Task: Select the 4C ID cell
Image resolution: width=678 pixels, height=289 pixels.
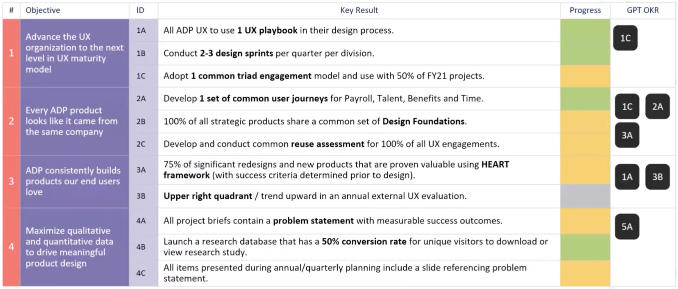Action: click(x=141, y=273)
